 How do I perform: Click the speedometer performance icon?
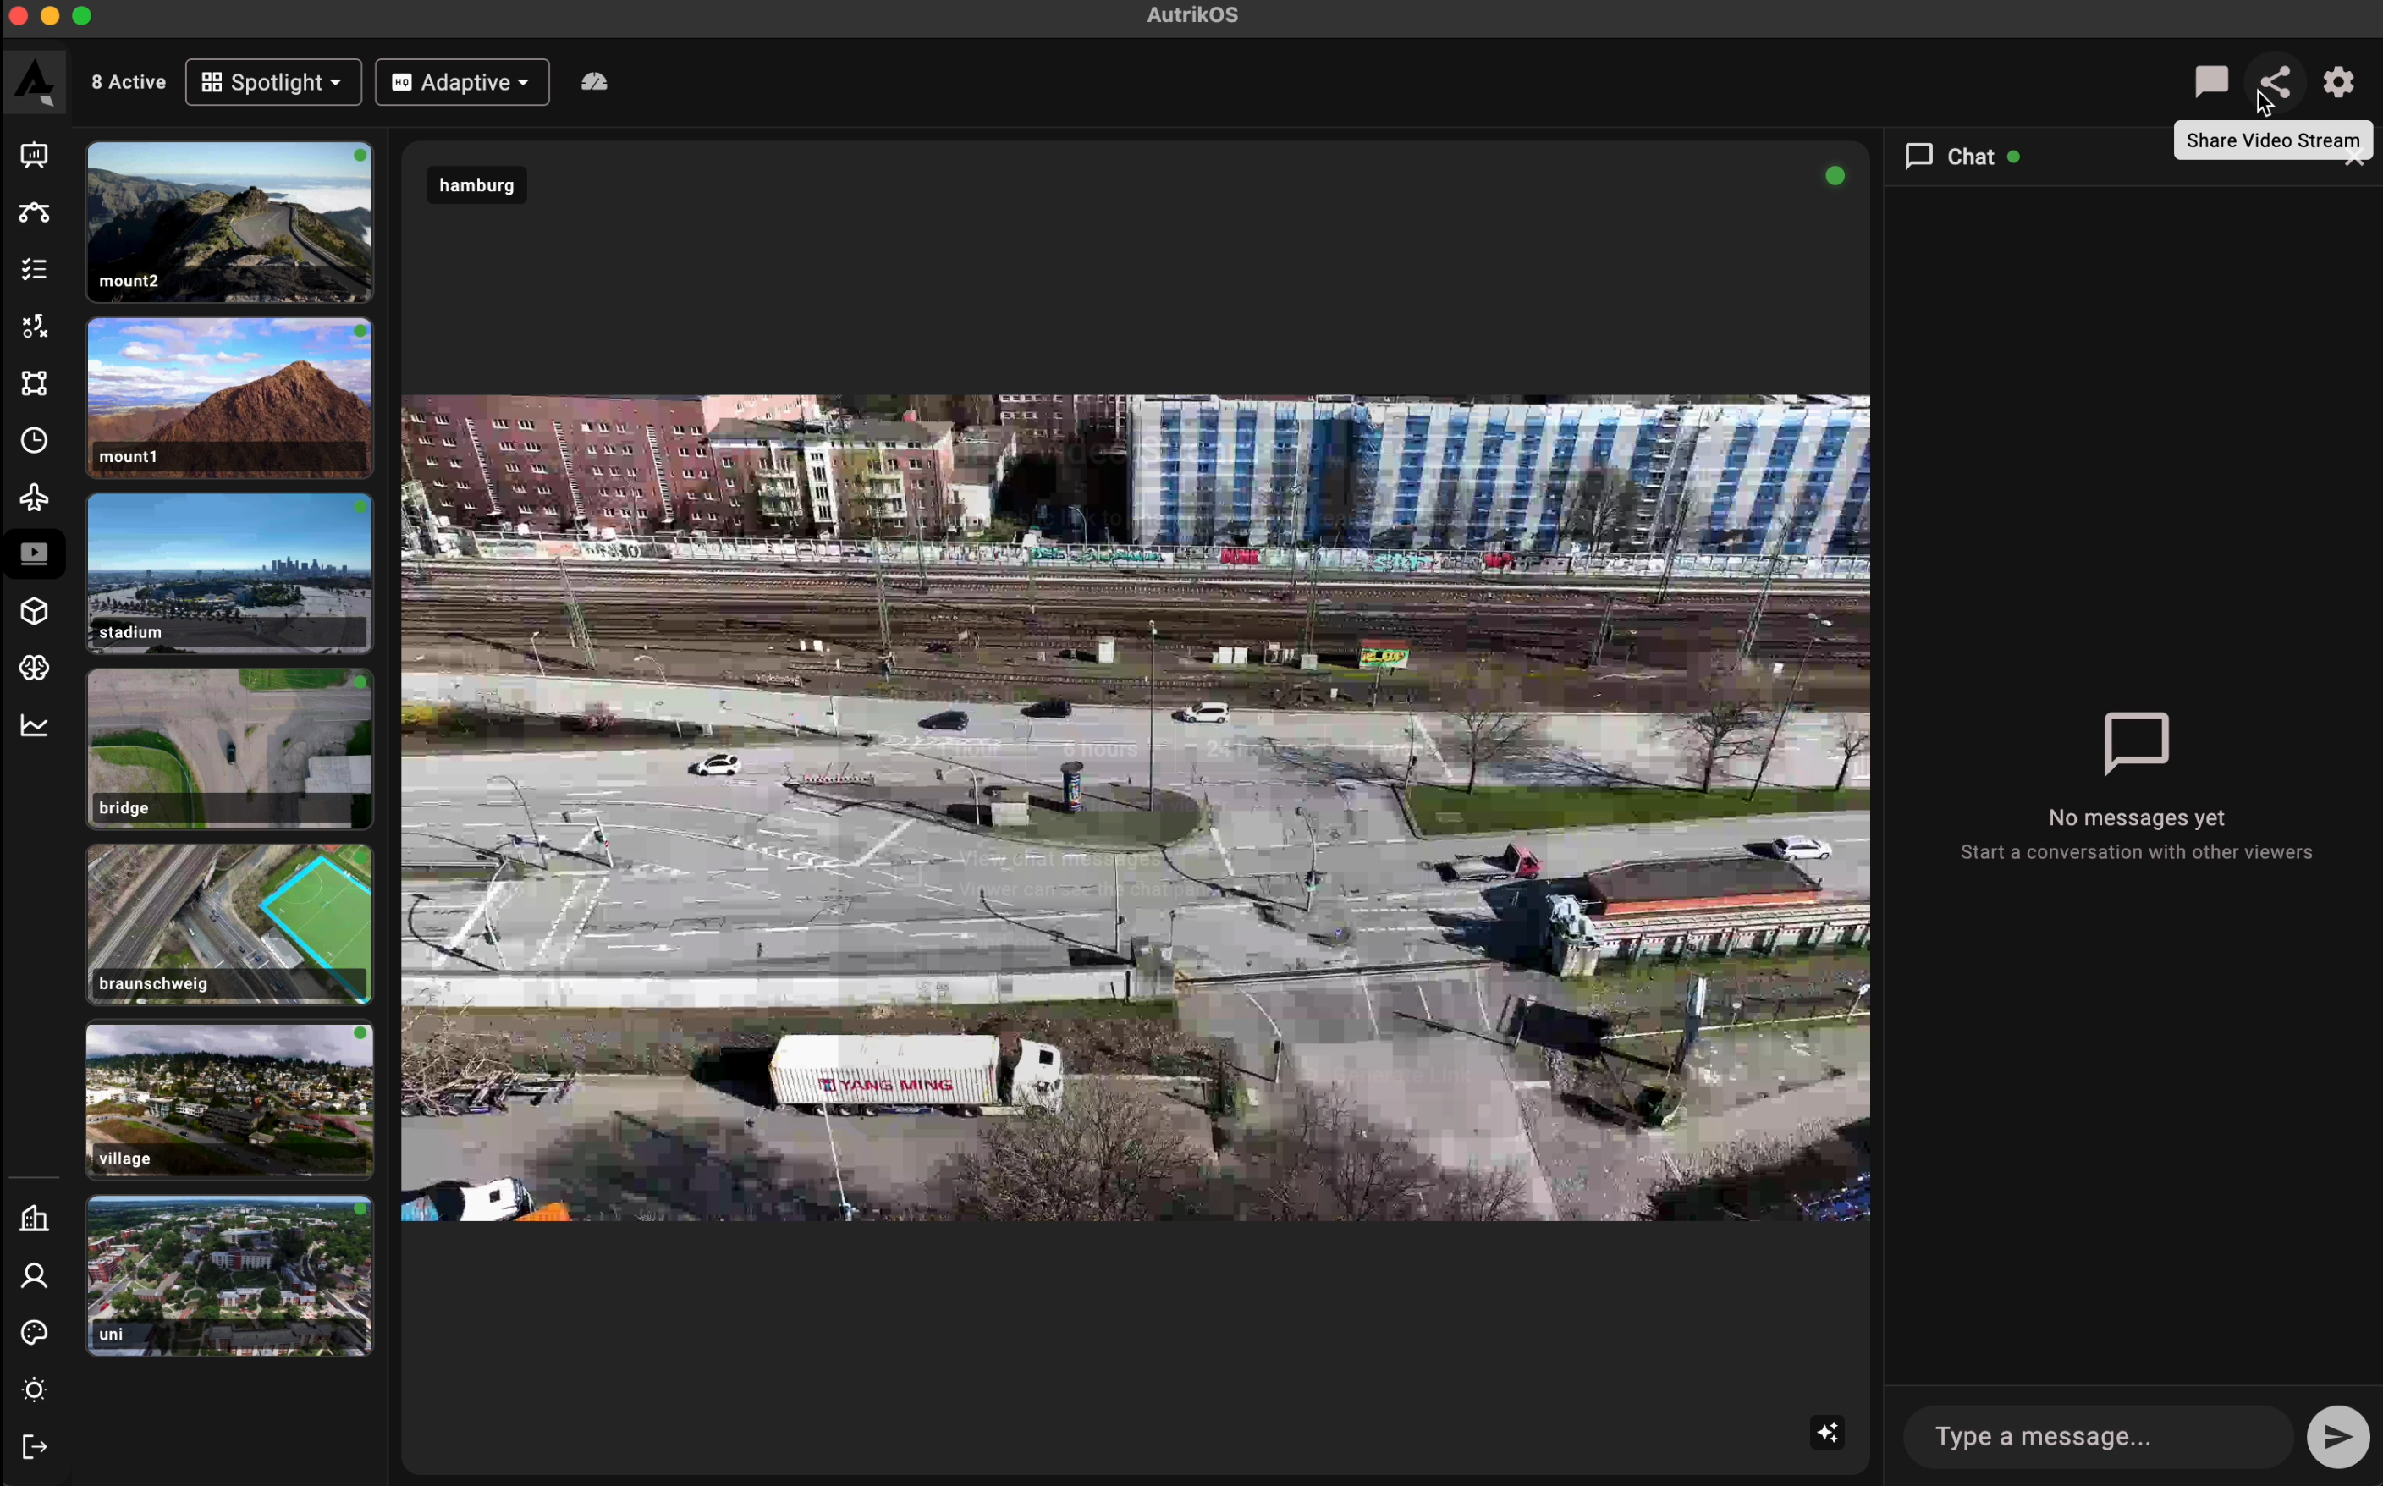coord(593,81)
